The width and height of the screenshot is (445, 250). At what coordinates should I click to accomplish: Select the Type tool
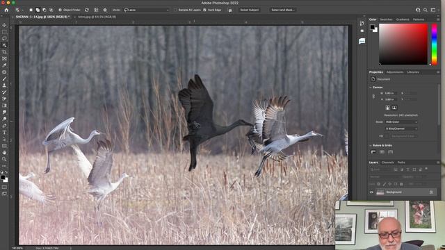pyautogui.click(x=4, y=133)
